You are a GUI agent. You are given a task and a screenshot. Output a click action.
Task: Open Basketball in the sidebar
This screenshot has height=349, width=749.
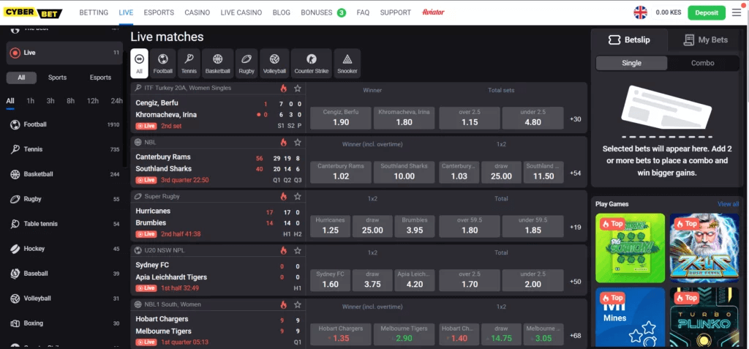coord(64,174)
